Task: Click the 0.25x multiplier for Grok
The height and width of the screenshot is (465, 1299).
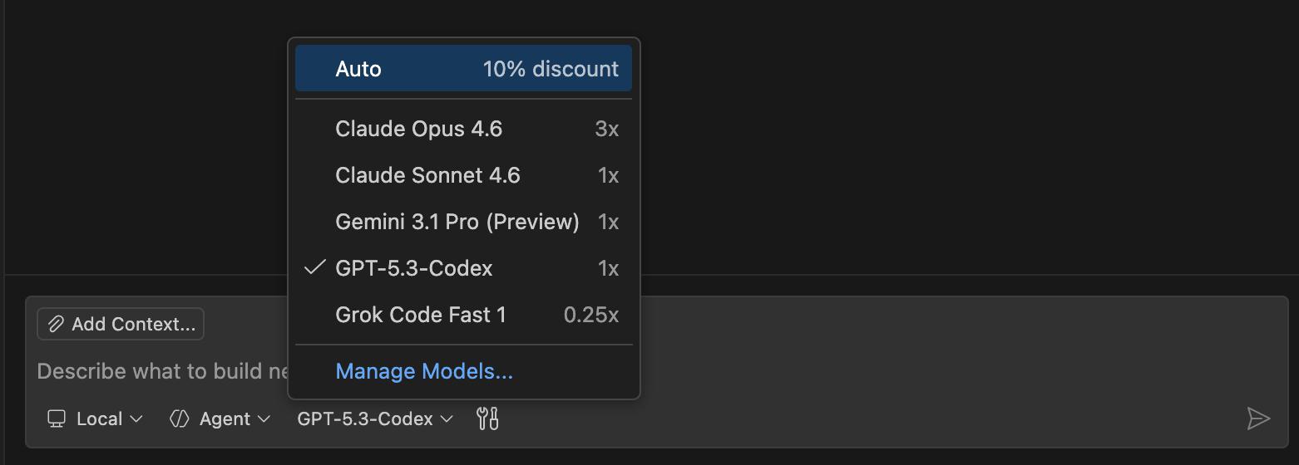Action: [591, 315]
